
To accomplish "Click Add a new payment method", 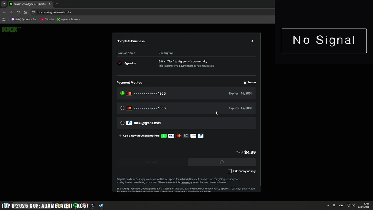I will click(139, 136).
